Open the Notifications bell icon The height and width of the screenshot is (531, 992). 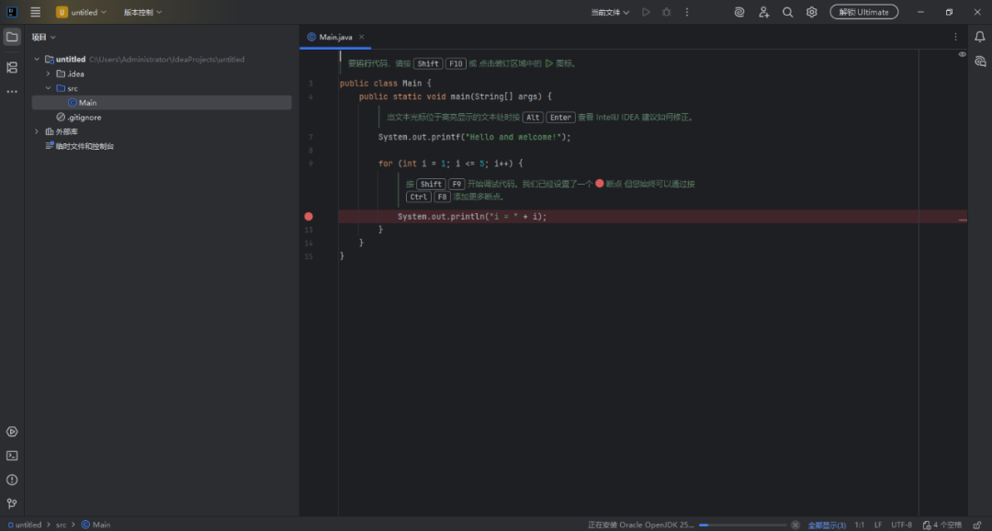click(979, 37)
